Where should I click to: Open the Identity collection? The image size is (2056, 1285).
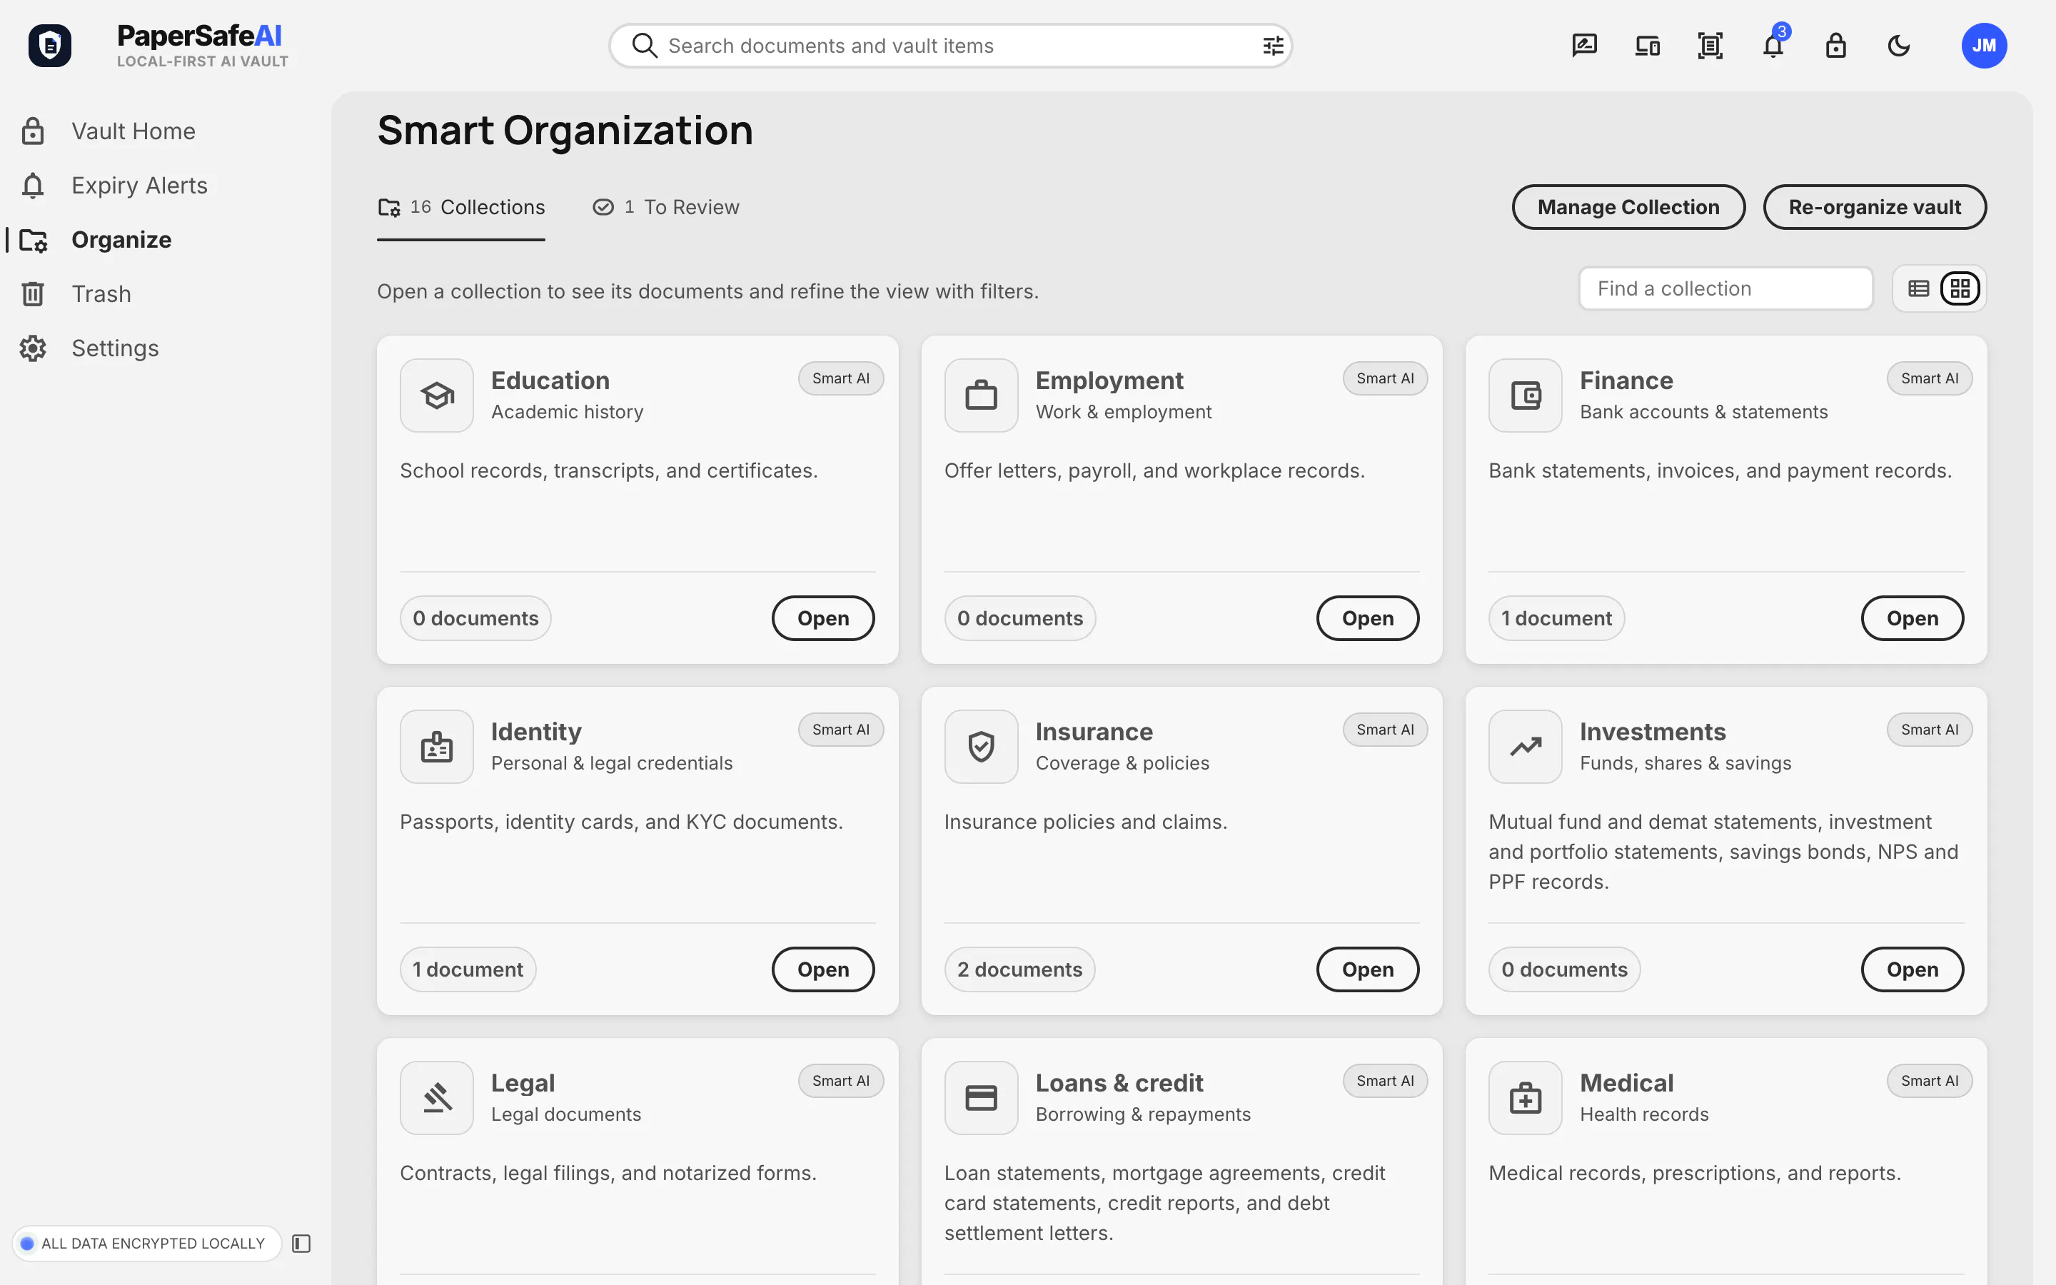pos(823,969)
